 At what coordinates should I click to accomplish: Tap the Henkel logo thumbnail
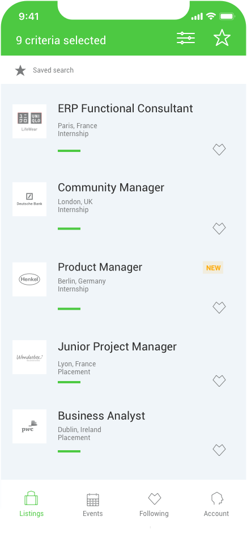[x=29, y=280]
